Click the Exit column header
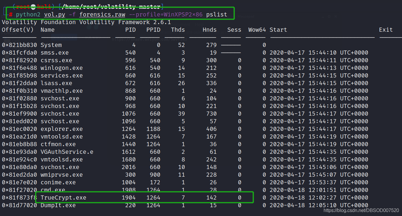The height and width of the screenshot is (216, 402). (x=386, y=30)
